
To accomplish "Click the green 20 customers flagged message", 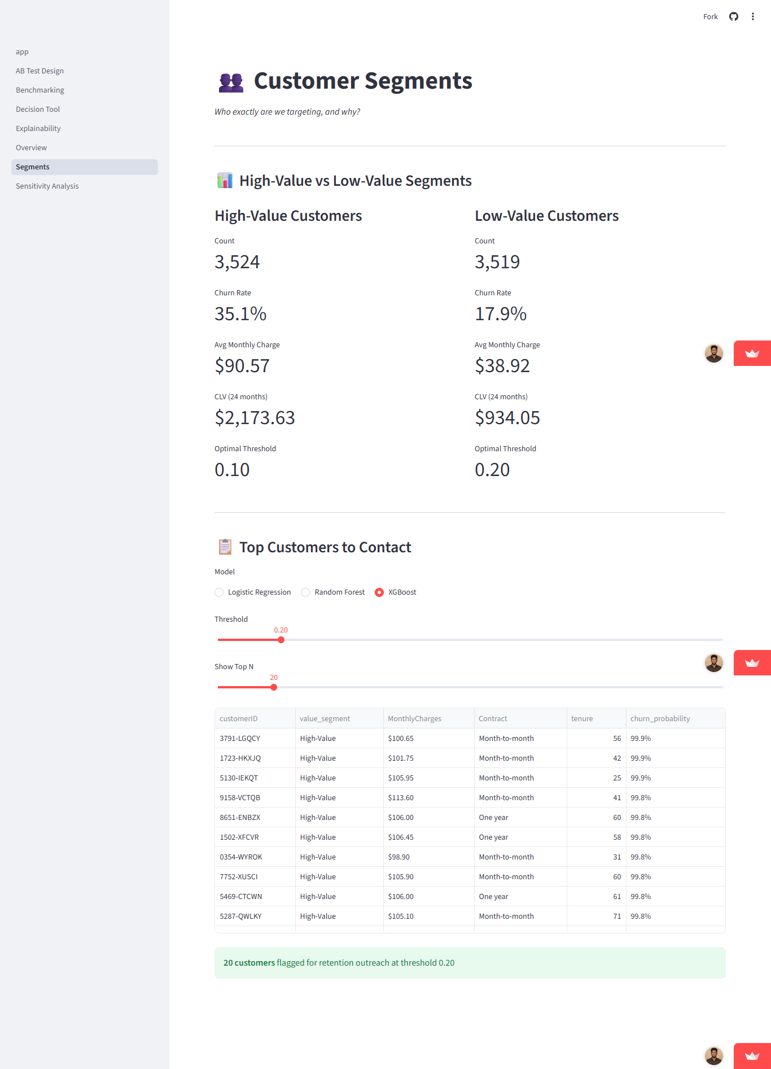I will point(470,963).
